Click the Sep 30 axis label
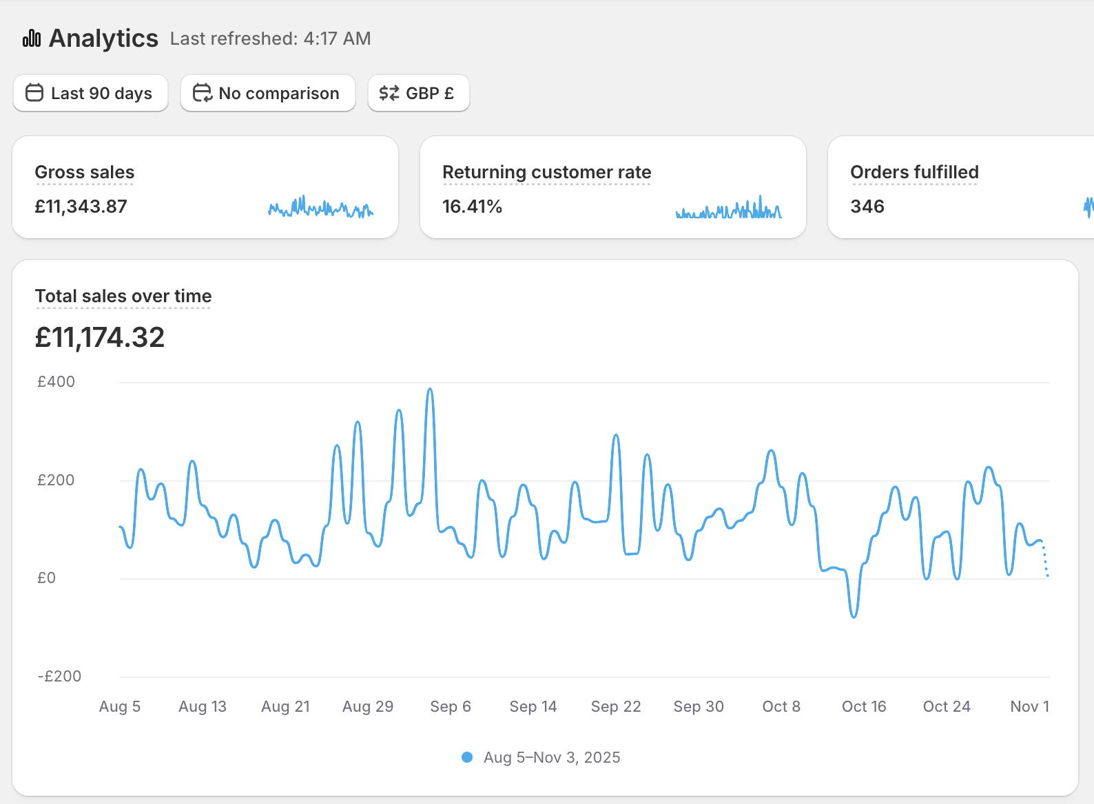The width and height of the screenshot is (1094, 804). 699,706
